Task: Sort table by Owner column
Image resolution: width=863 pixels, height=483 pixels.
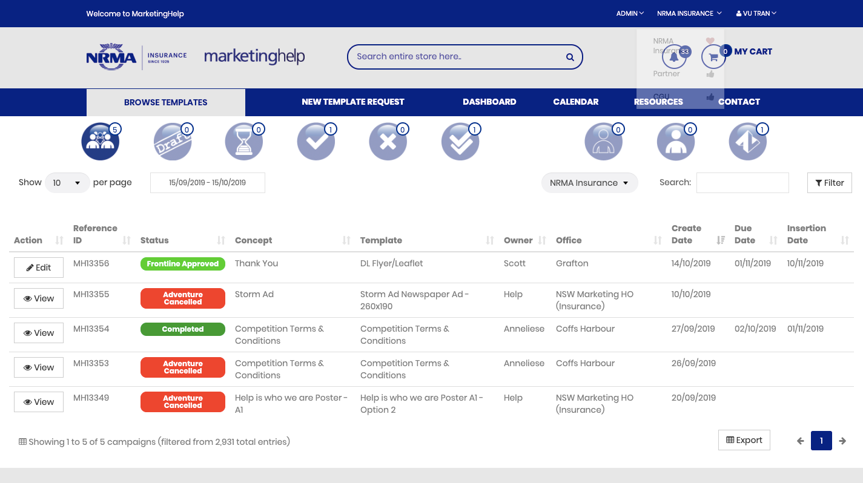Action: (x=525, y=240)
